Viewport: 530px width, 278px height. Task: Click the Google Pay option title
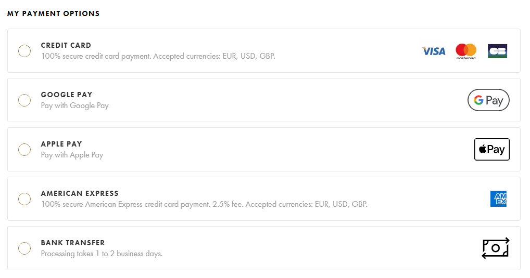point(67,95)
